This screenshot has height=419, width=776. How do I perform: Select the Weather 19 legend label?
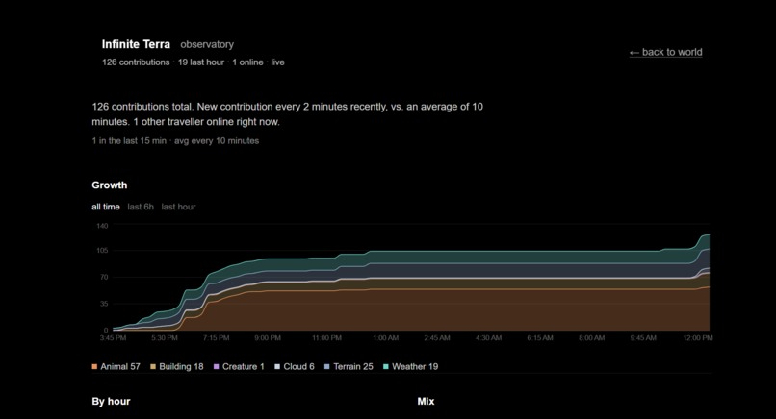tap(415, 367)
